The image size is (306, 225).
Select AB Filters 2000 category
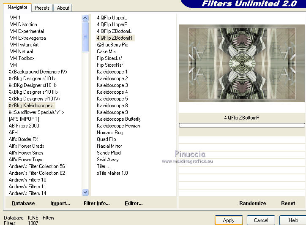coord(24,126)
